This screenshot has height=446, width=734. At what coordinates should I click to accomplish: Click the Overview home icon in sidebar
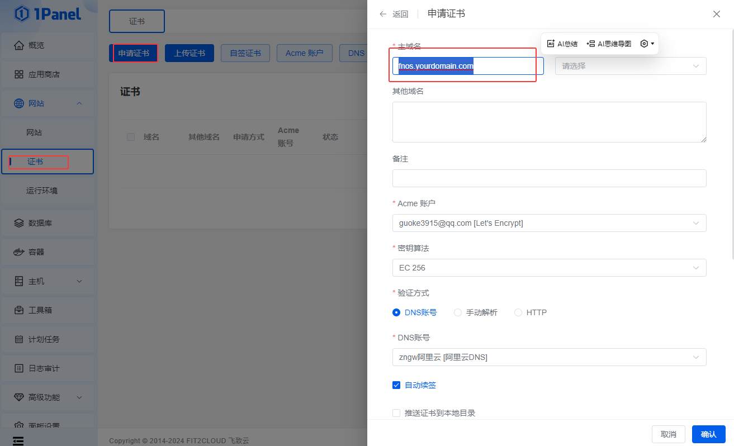pyautogui.click(x=19, y=45)
